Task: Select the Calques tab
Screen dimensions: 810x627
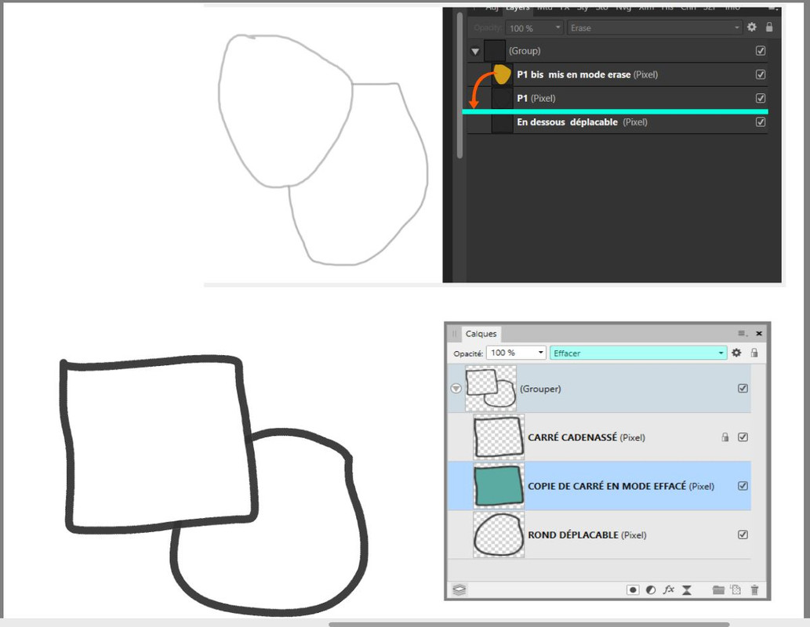Action: pos(481,334)
